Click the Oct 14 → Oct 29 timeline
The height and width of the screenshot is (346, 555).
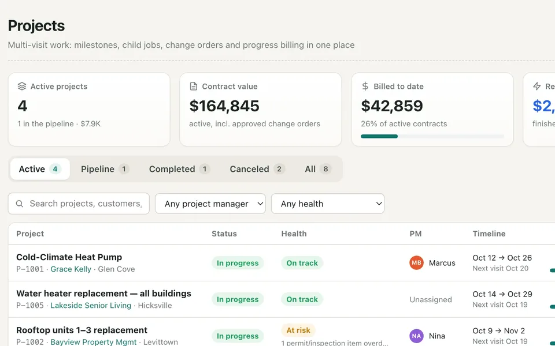point(502,294)
